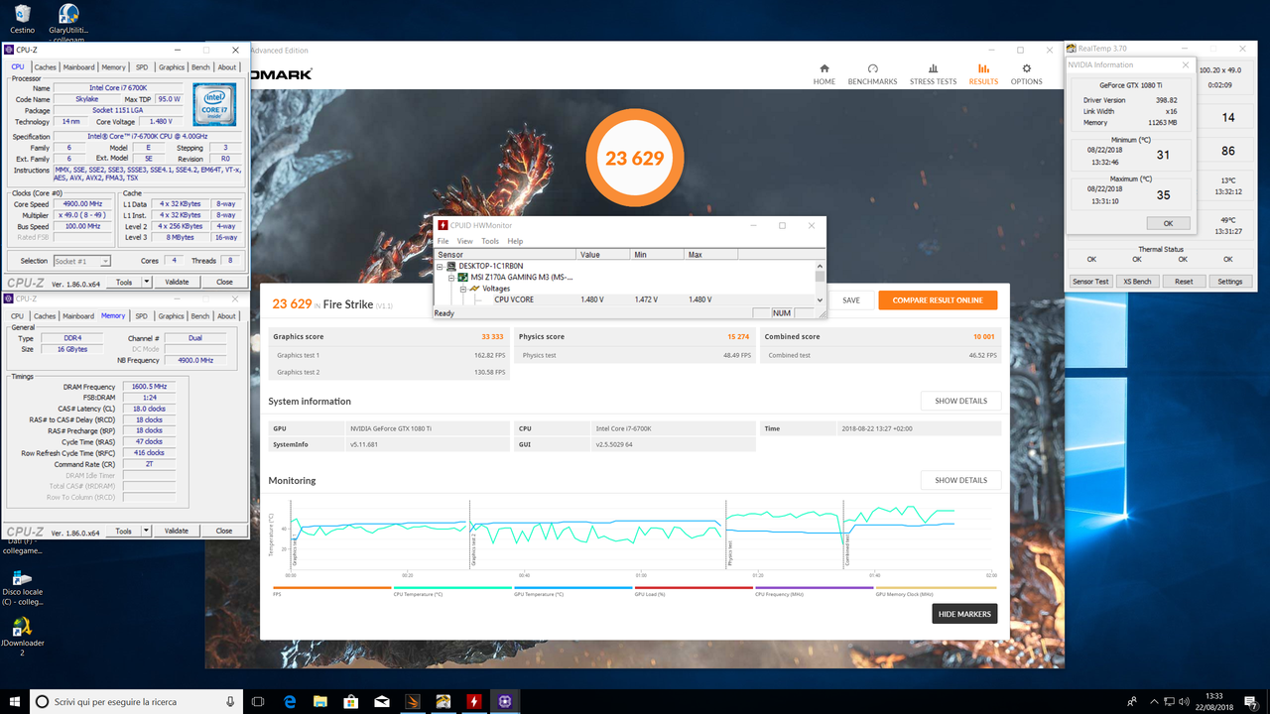Image resolution: width=1270 pixels, height=714 pixels.
Task: Open Cestino recycle bin desktop icon
Action: pyautogui.click(x=22, y=13)
